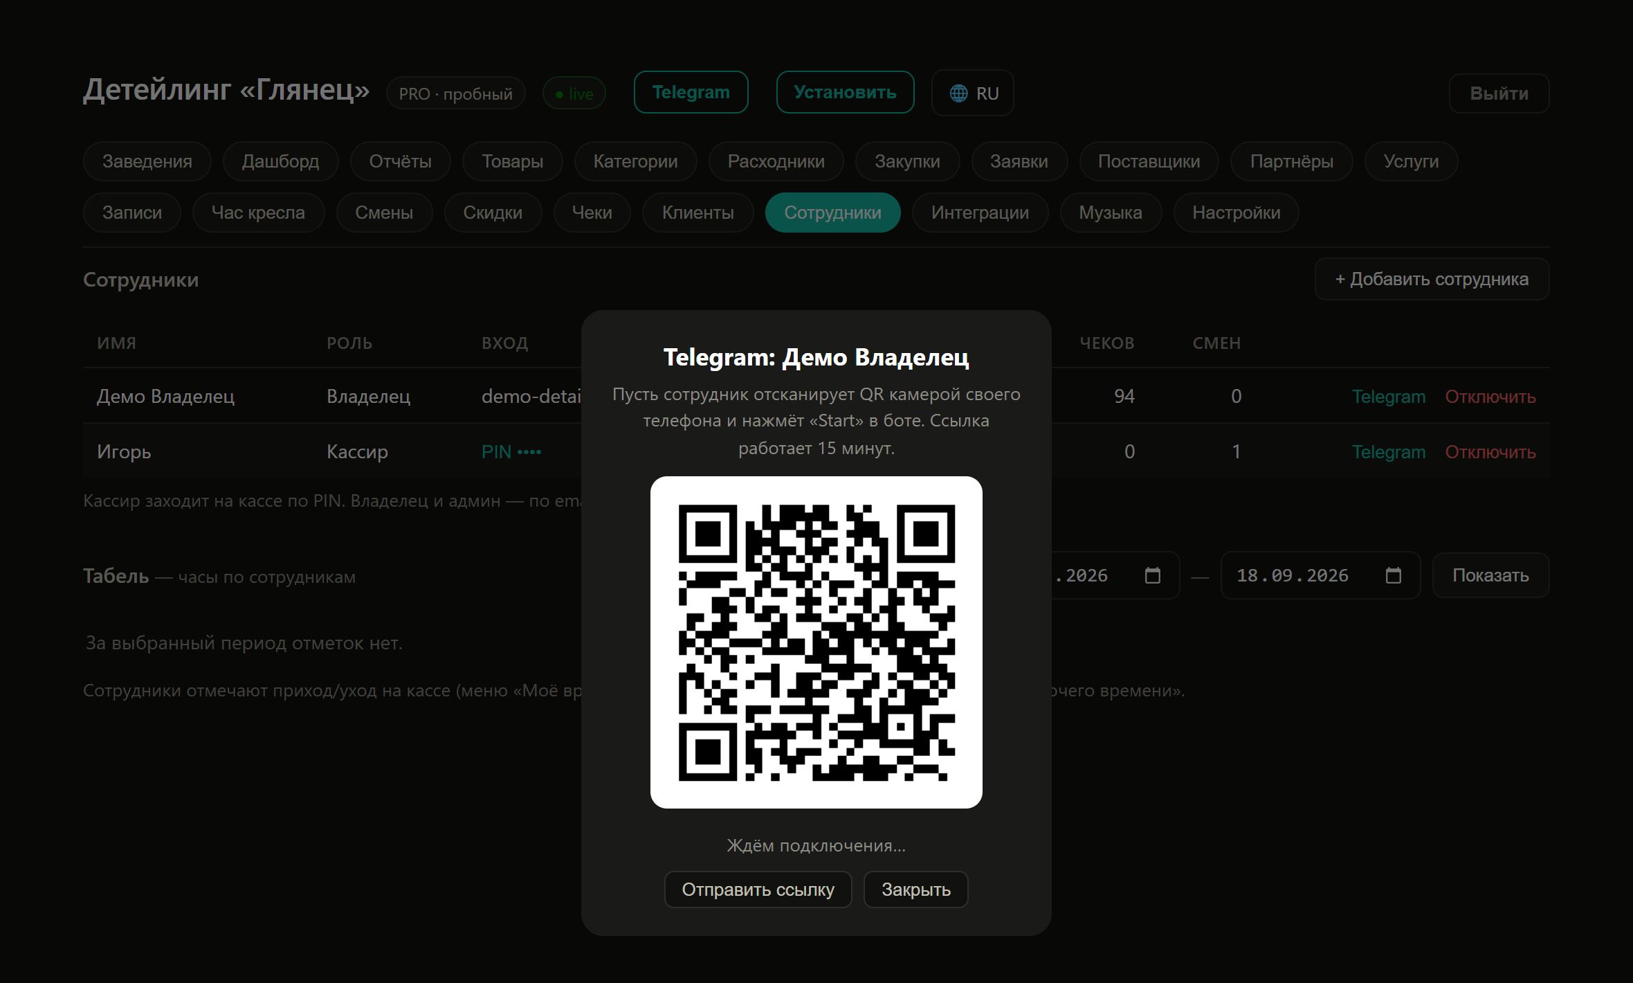The height and width of the screenshot is (983, 1633).
Task: Open the Чеки tab
Action: (x=592, y=213)
